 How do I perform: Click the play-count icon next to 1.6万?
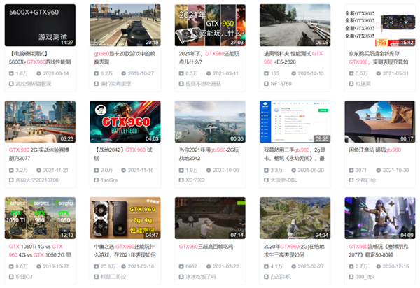click(11, 73)
